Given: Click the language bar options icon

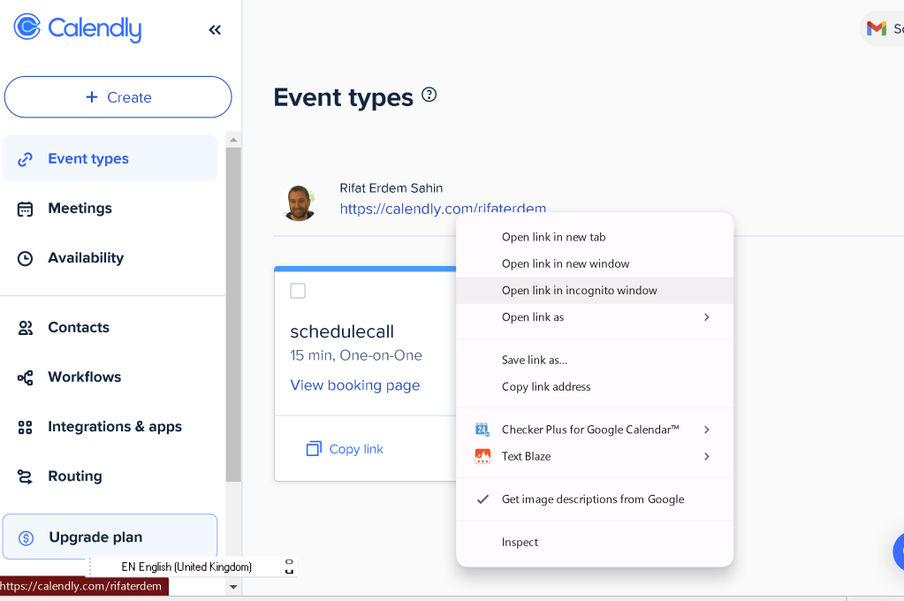Looking at the screenshot, I should [x=290, y=567].
